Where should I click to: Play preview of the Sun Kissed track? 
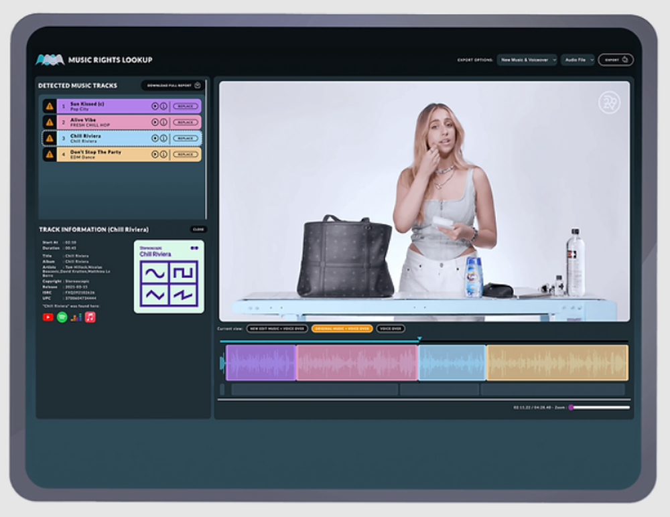(155, 106)
